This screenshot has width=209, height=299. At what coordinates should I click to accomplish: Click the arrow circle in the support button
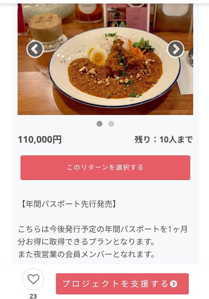tap(174, 284)
